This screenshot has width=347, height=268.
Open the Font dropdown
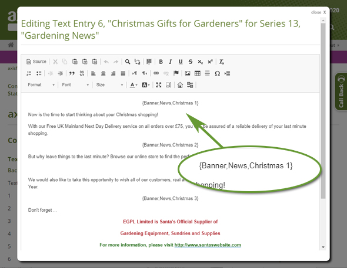[75, 85]
